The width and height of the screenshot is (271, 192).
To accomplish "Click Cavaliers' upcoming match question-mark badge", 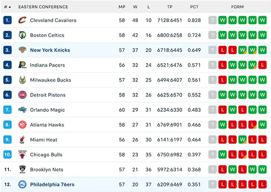I will click(x=212, y=20).
